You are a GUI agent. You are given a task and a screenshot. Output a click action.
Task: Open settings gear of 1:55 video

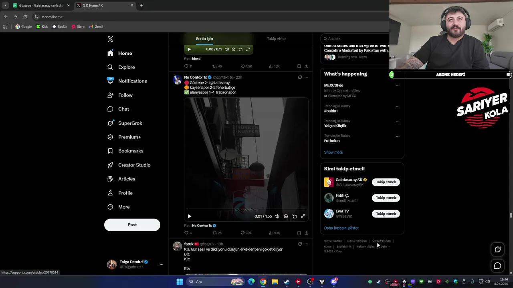(x=286, y=216)
